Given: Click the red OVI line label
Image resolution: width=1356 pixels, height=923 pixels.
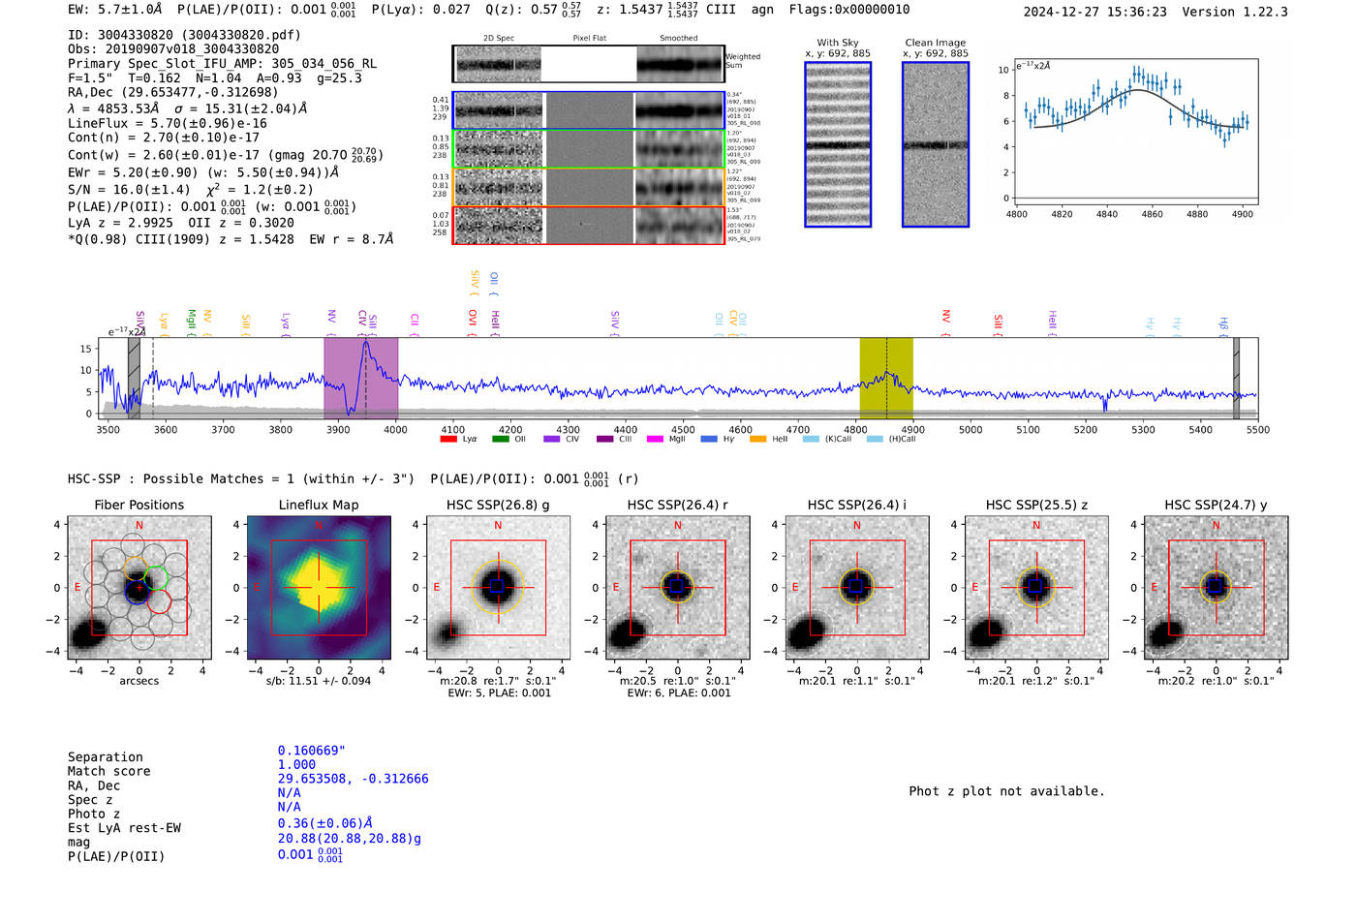Looking at the screenshot, I should (473, 321).
